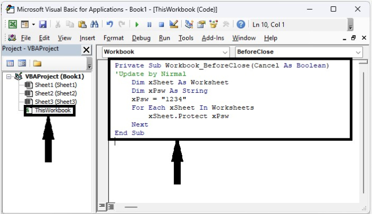Open the Properties Window icon
The width and height of the screenshot is (372, 214).
click(x=201, y=24)
